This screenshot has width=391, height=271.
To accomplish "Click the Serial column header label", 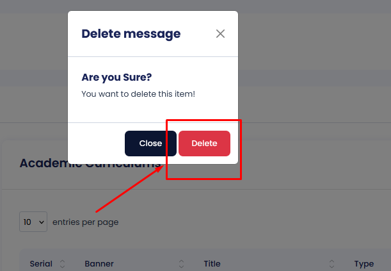I will coord(41,264).
